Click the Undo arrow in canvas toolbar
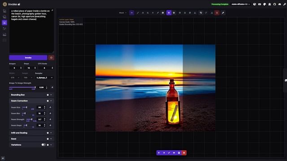The width and height of the screenshot is (287, 161). [x=201, y=13]
